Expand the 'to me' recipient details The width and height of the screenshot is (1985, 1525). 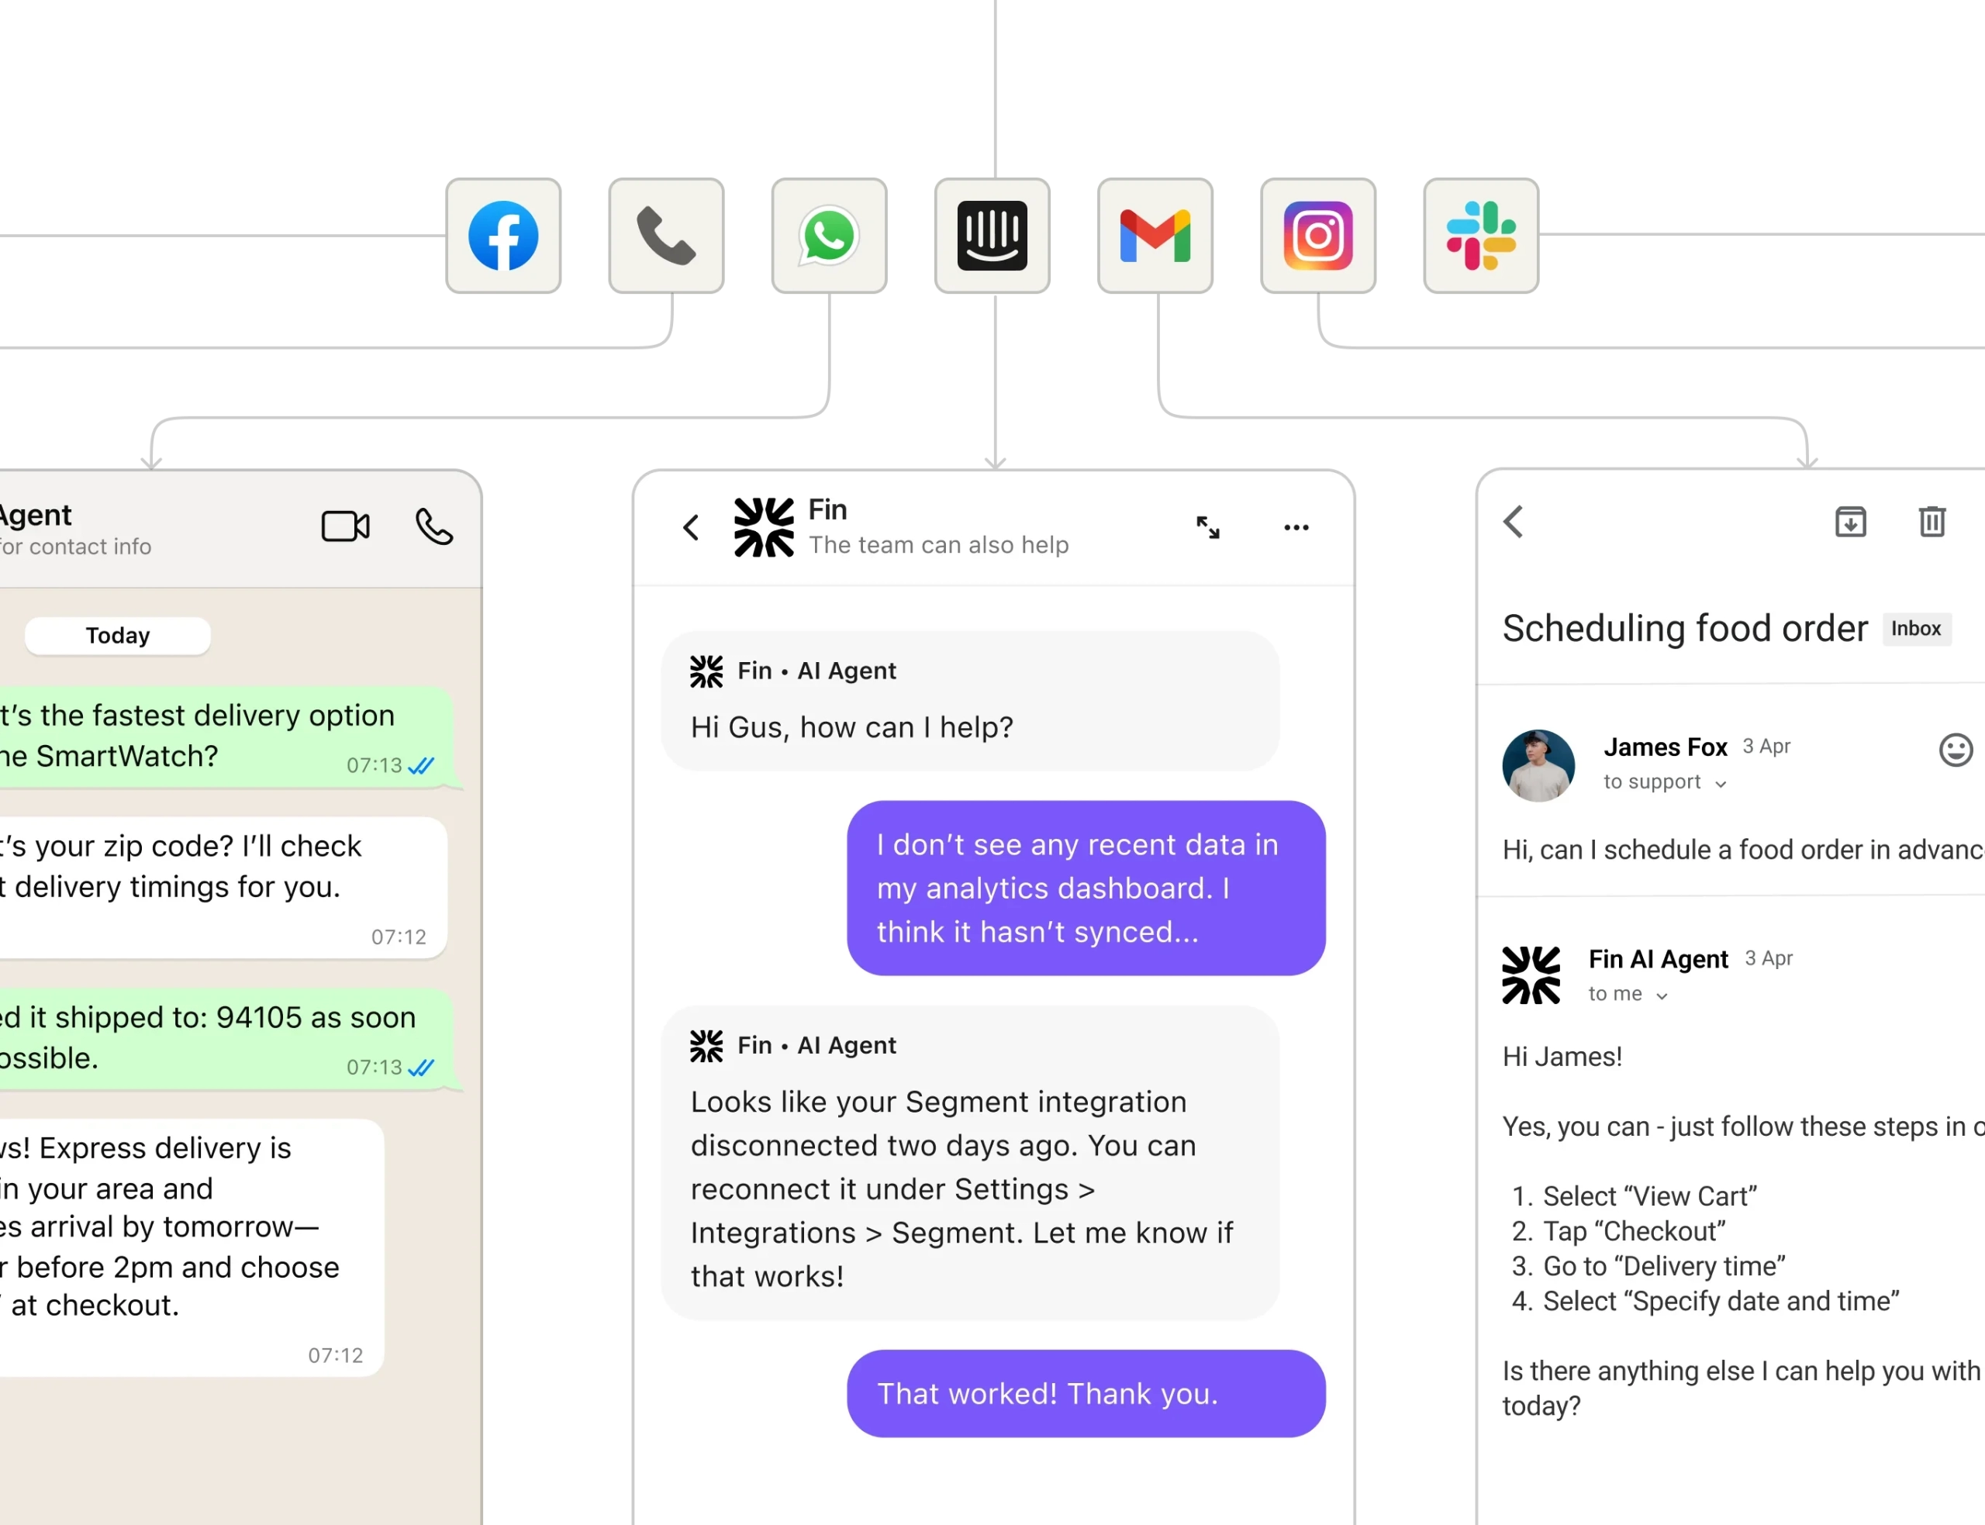(1661, 995)
